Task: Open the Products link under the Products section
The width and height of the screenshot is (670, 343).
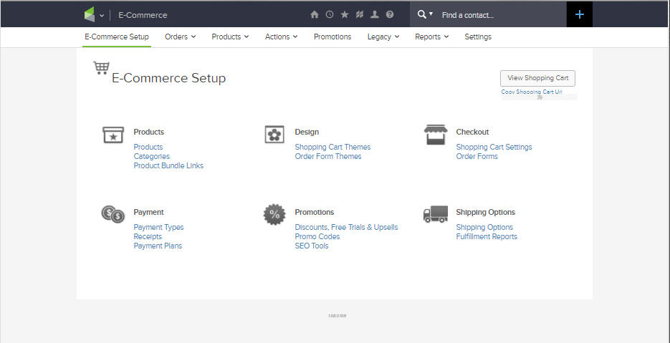Action: (x=148, y=147)
